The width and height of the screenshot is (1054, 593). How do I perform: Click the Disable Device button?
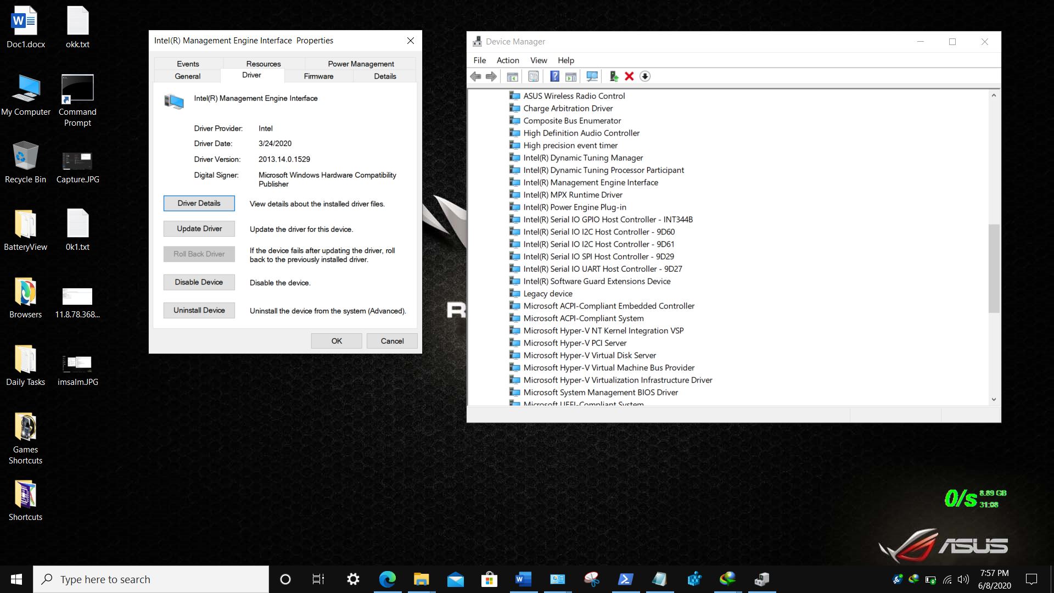point(199,282)
